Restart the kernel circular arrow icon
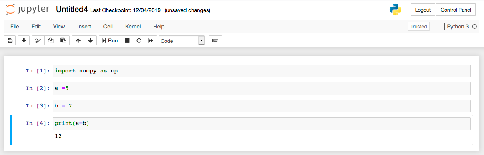This screenshot has height=155, width=484. point(139,41)
